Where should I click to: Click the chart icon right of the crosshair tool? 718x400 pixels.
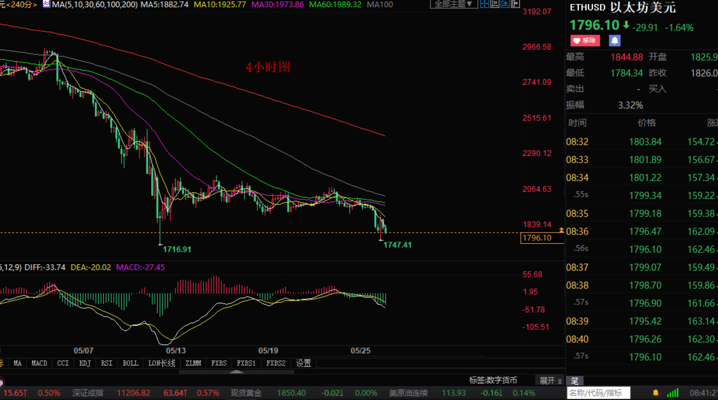(x=494, y=4)
